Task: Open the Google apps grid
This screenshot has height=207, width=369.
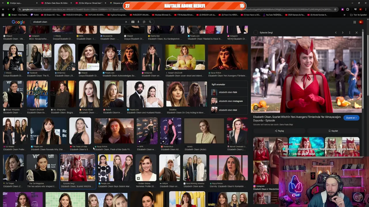Action: point(355,22)
